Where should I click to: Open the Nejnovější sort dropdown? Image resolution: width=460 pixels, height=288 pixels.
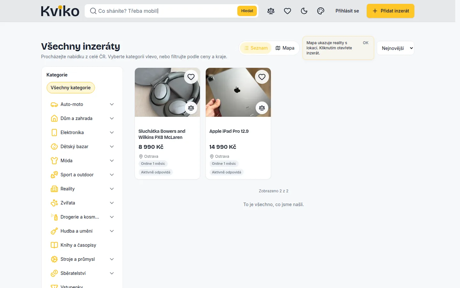coord(395,48)
